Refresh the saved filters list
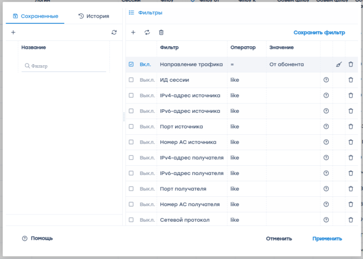 (114, 32)
